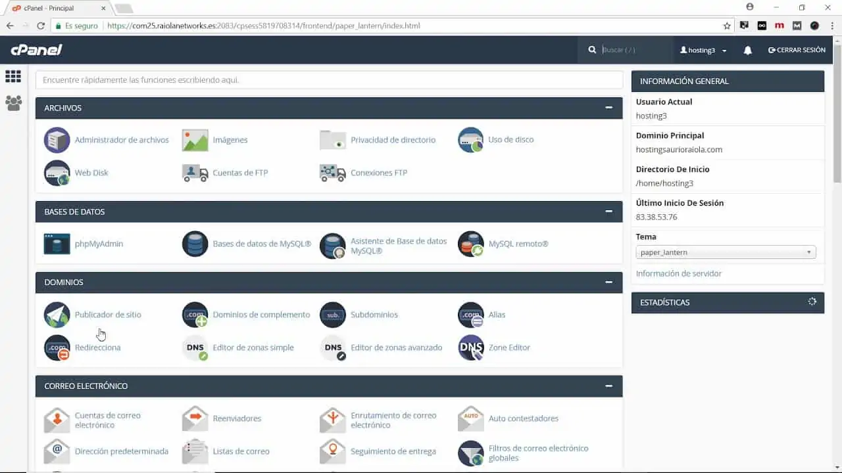Open Privacidad de directorio folder icon
This screenshot has height=473, width=842.
[333, 140]
